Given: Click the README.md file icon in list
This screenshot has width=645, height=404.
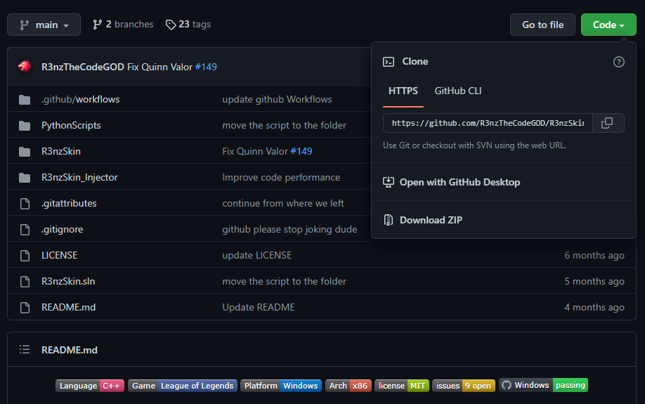Looking at the screenshot, I should point(25,307).
